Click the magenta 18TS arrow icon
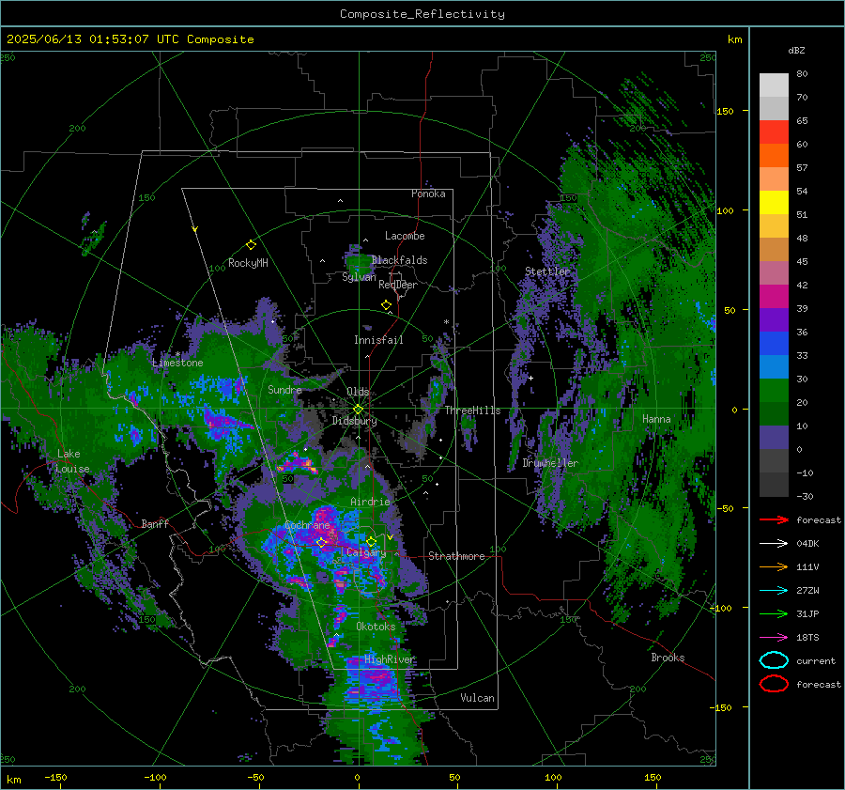This screenshot has width=845, height=790. (774, 637)
